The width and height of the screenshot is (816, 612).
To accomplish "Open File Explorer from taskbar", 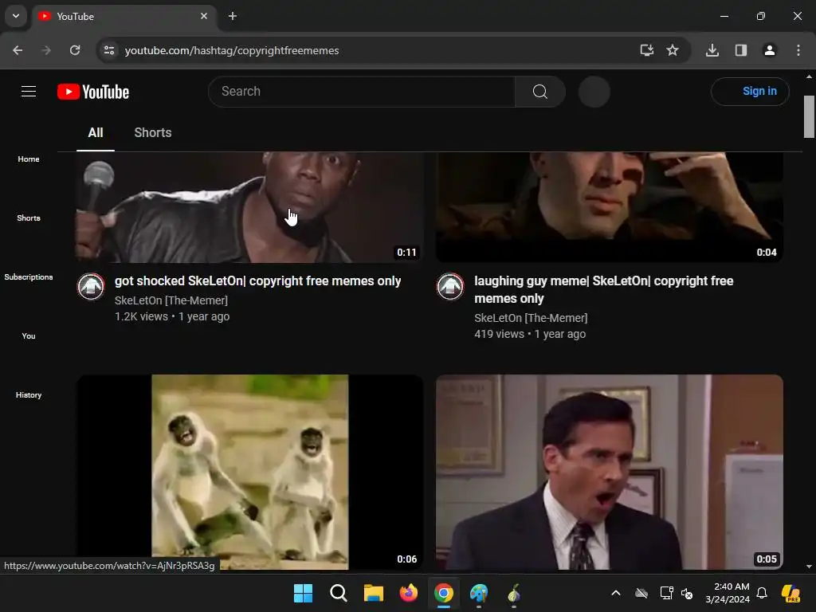I will pos(373,593).
